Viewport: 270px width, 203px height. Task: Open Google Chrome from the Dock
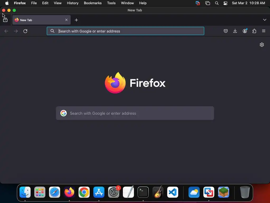84,192
